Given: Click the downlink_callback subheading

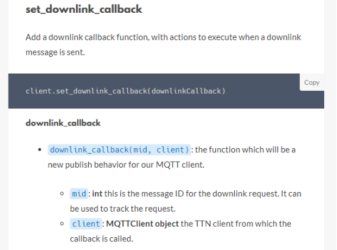Looking at the screenshot, I should click(63, 123).
